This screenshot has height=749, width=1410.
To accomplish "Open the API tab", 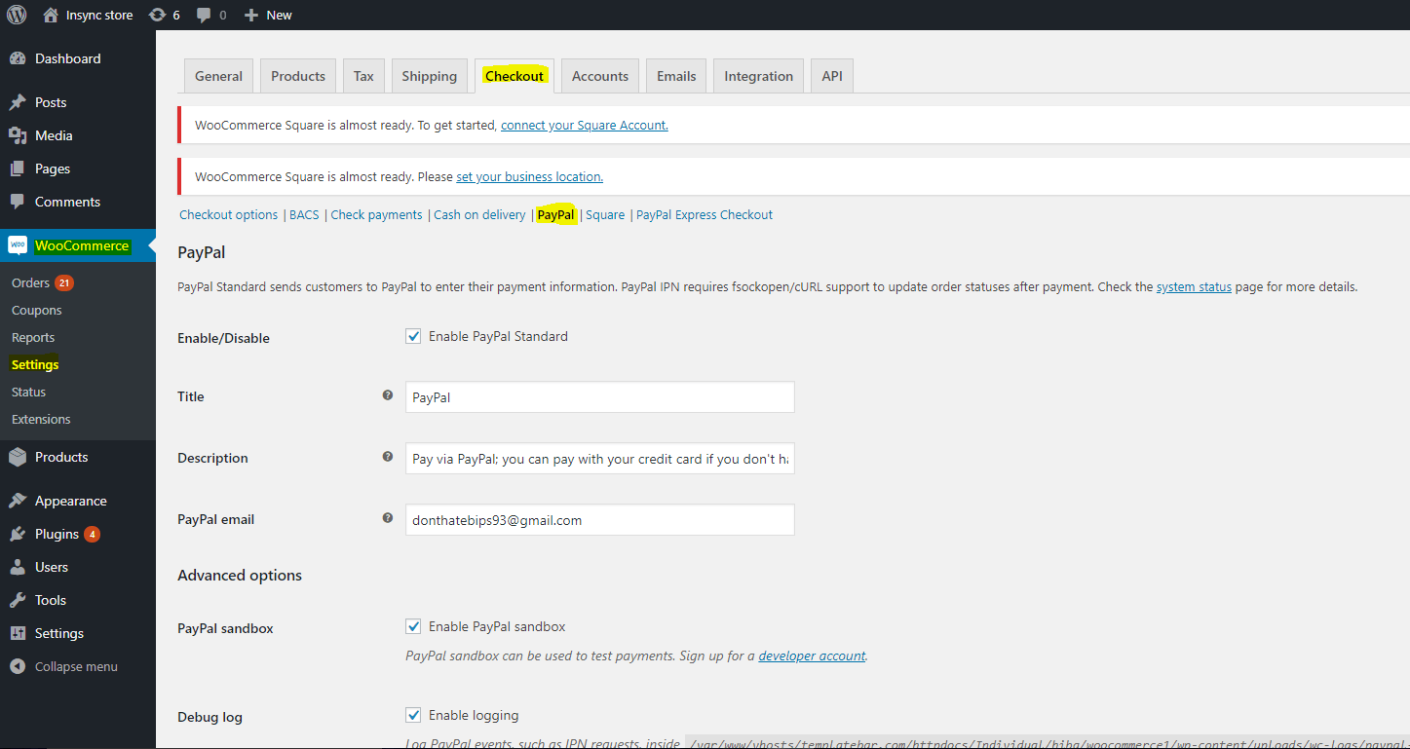I will coord(832,76).
